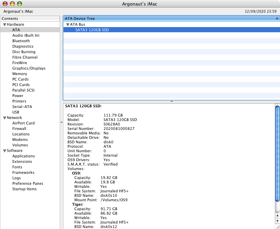The width and height of the screenshot is (280, 229).
Task: Collapse the Network disclosure triangle
Action: [x=5, y=118]
